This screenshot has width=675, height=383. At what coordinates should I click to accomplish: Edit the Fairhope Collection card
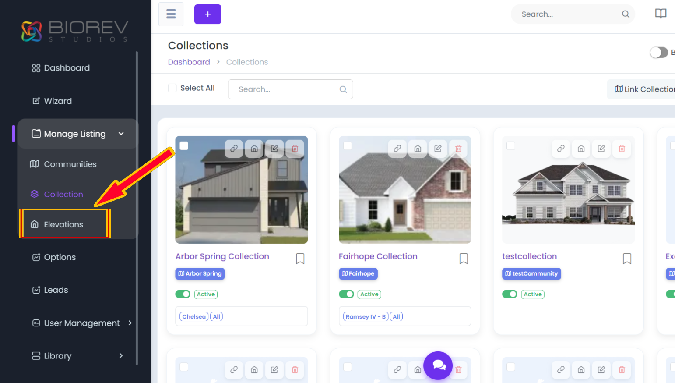(x=438, y=149)
